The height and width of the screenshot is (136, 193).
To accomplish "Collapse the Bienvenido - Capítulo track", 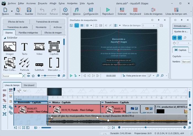I will pos(15,102).
